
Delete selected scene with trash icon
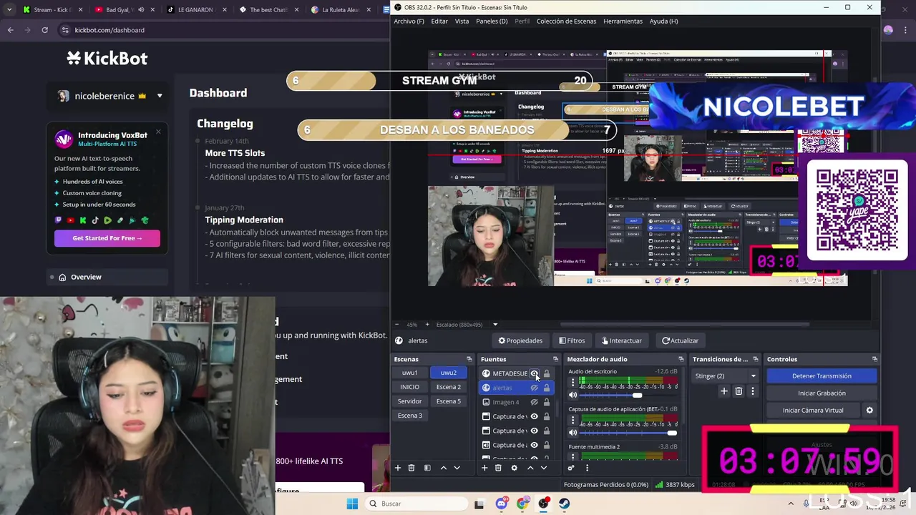pos(411,468)
